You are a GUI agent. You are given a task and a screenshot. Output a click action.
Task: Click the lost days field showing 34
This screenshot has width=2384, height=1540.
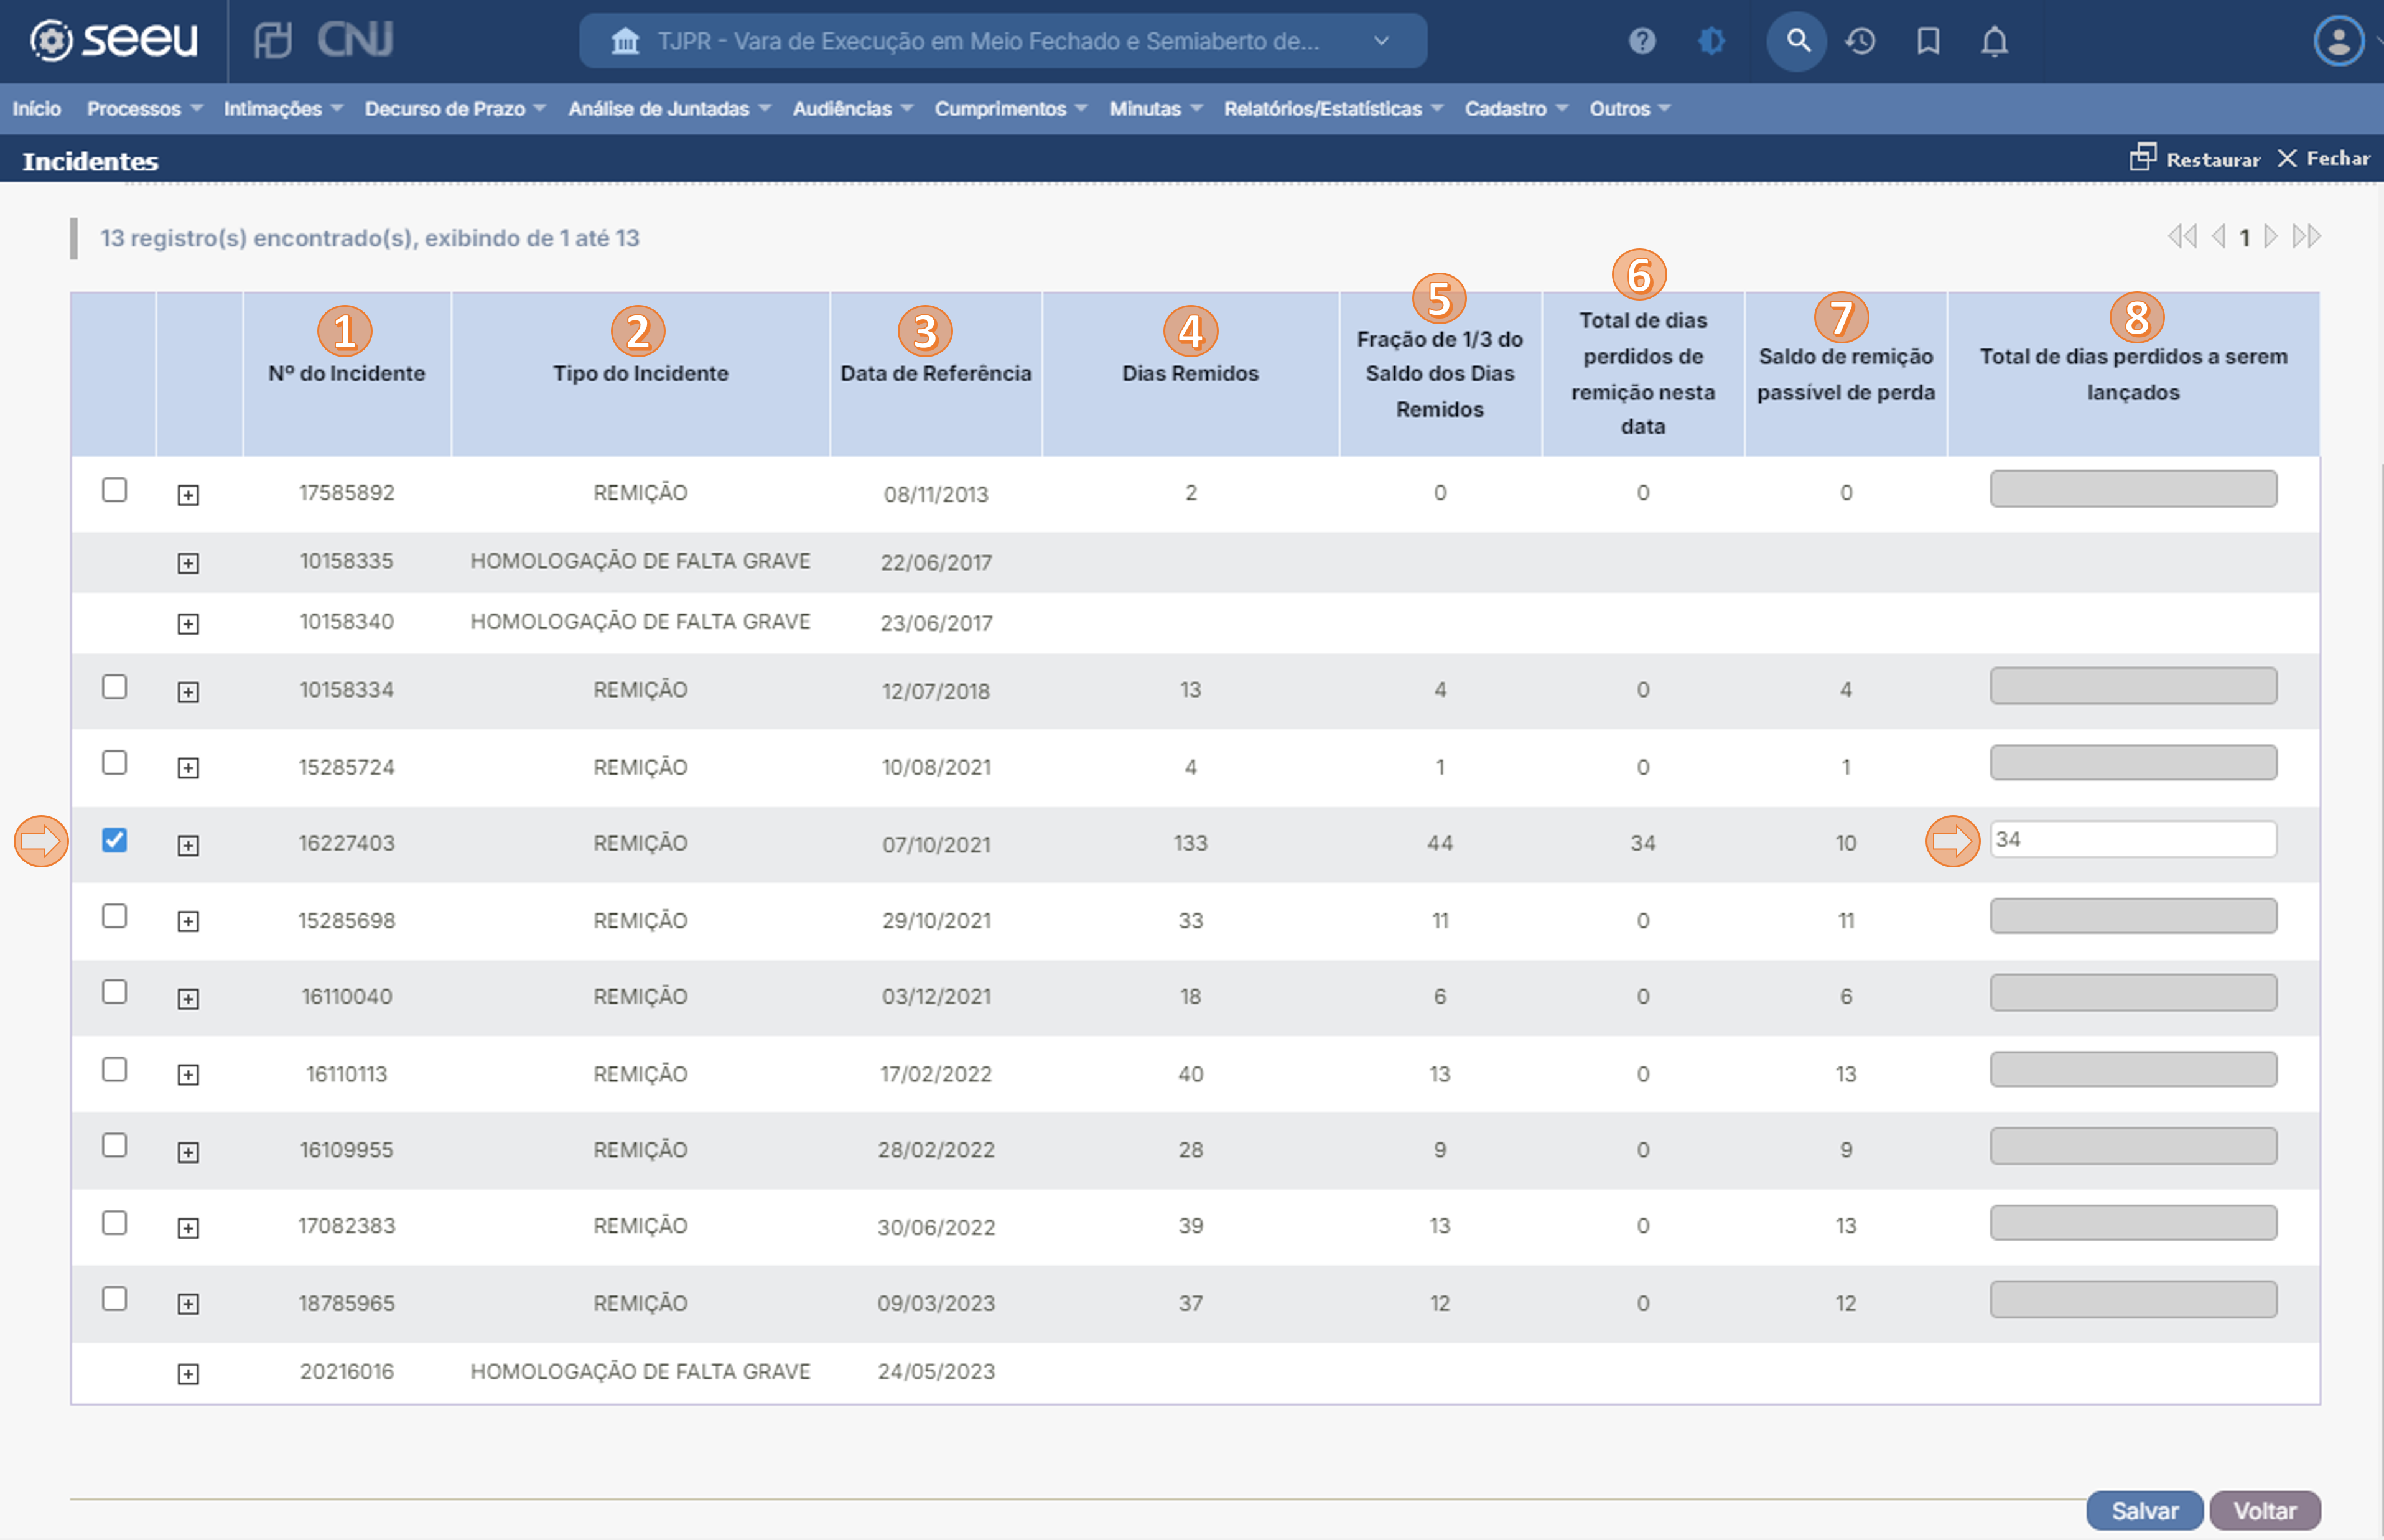point(2133,840)
